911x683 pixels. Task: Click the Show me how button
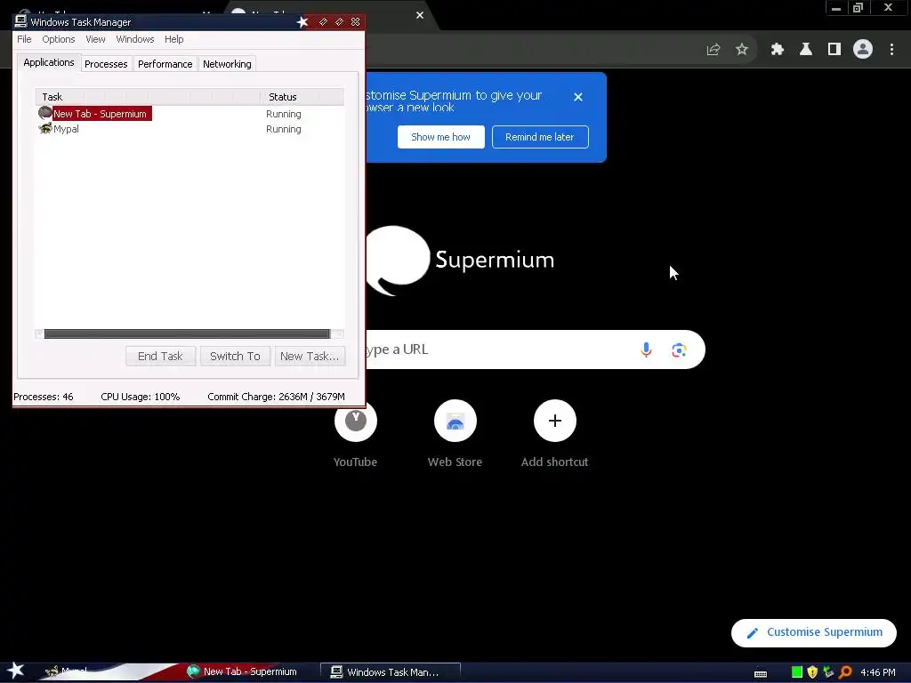coord(440,137)
